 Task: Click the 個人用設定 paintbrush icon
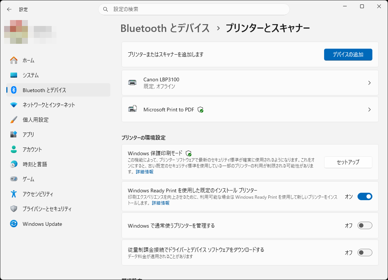pyautogui.click(x=14, y=120)
